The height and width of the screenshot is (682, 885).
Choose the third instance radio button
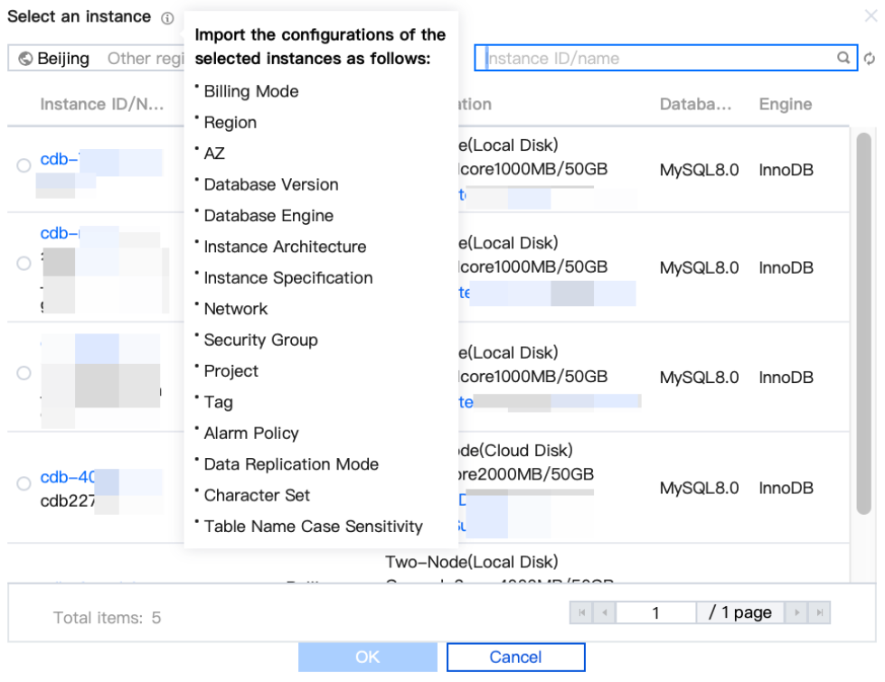pyautogui.click(x=24, y=372)
